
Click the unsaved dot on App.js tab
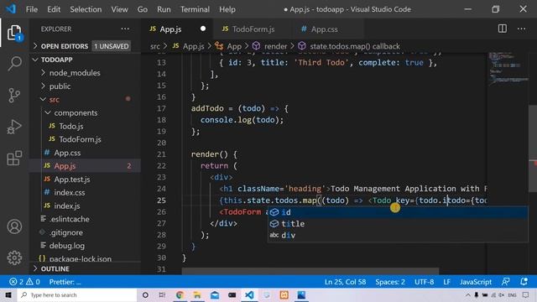coord(203,29)
